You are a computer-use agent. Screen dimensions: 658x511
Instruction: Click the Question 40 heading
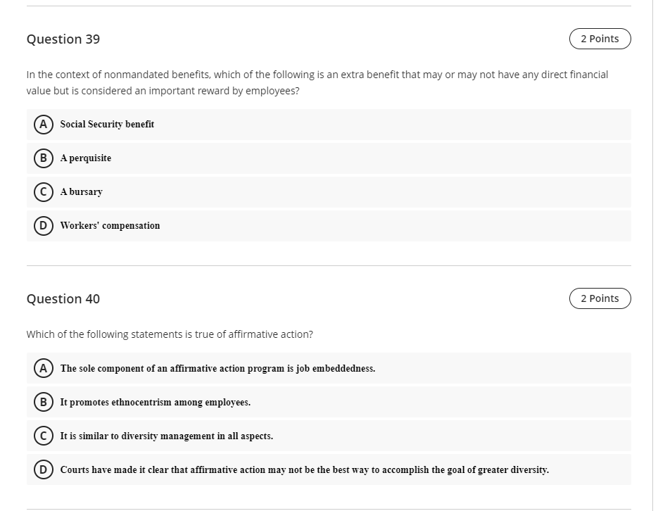click(63, 299)
